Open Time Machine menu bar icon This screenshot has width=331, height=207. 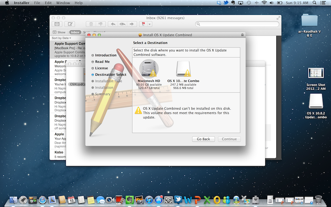249,3
